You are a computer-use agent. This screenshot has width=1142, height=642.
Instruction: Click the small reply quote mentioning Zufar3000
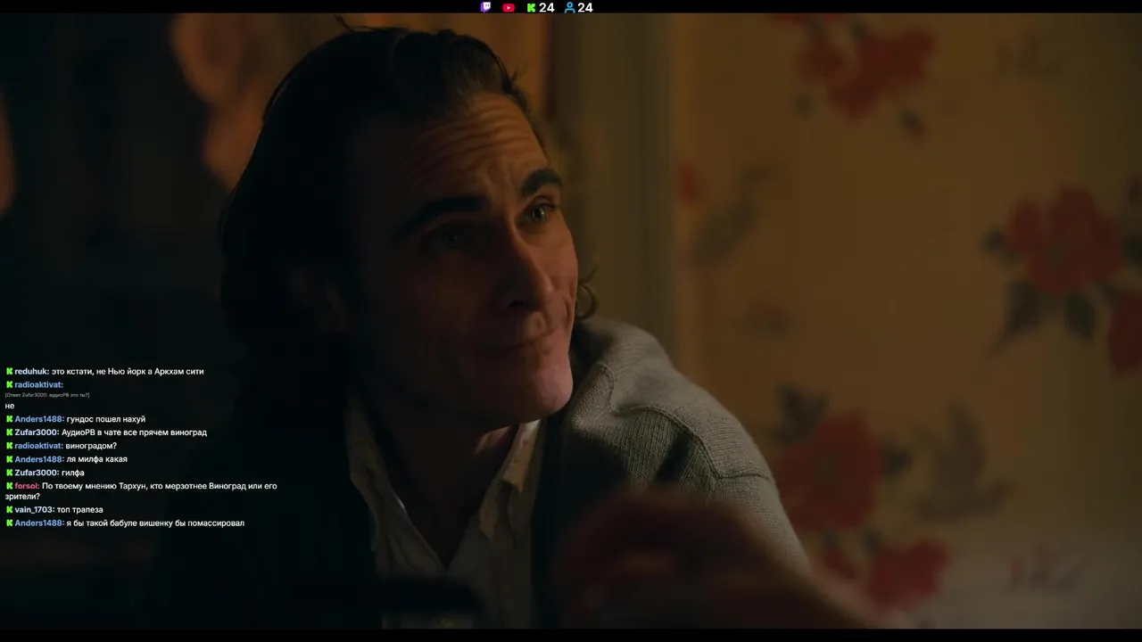pos(47,395)
